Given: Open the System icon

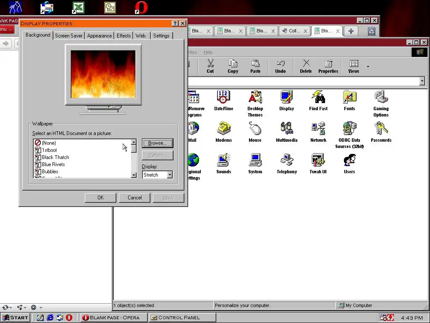Looking at the screenshot, I should [255, 164].
